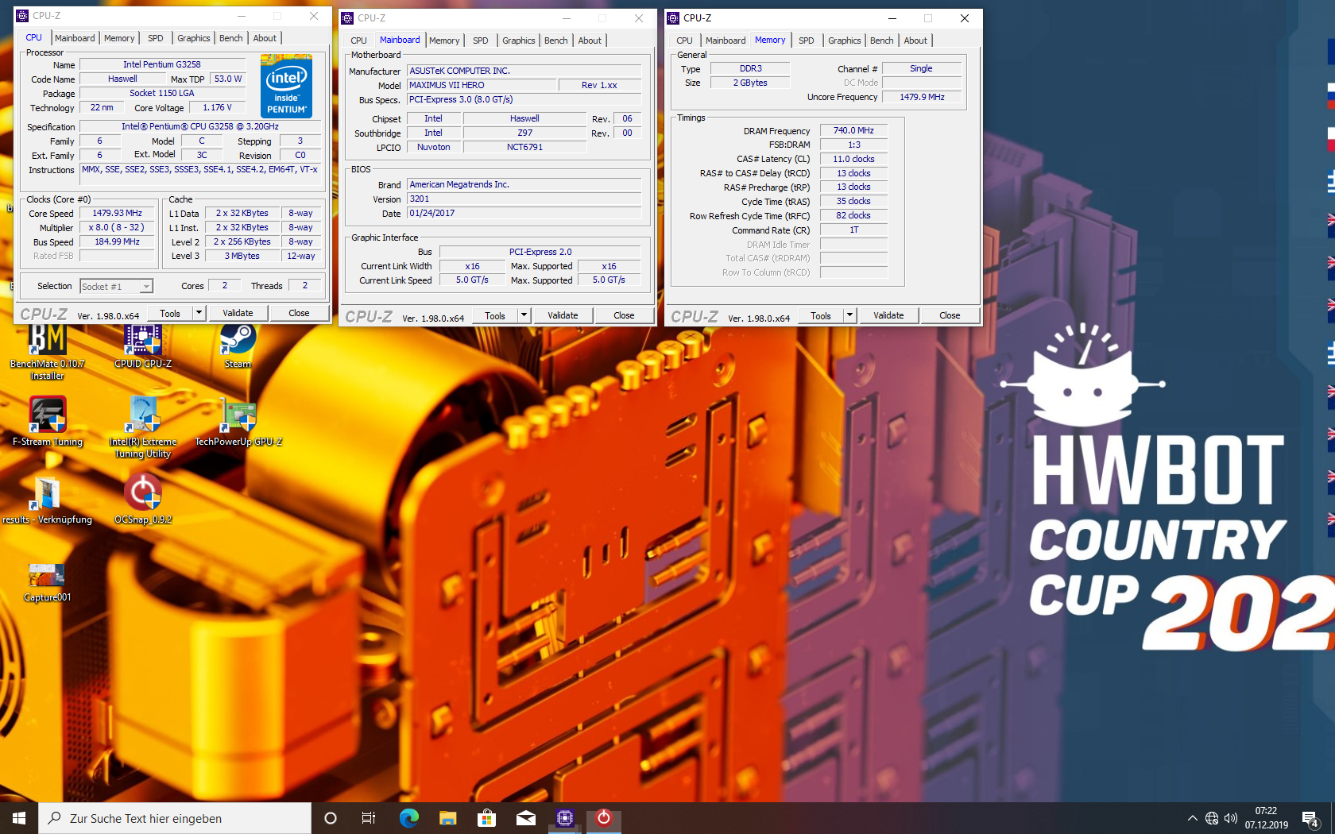
Task: Open BenchMate 0.10.7 Installer desktop icon
Action: (47, 349)
